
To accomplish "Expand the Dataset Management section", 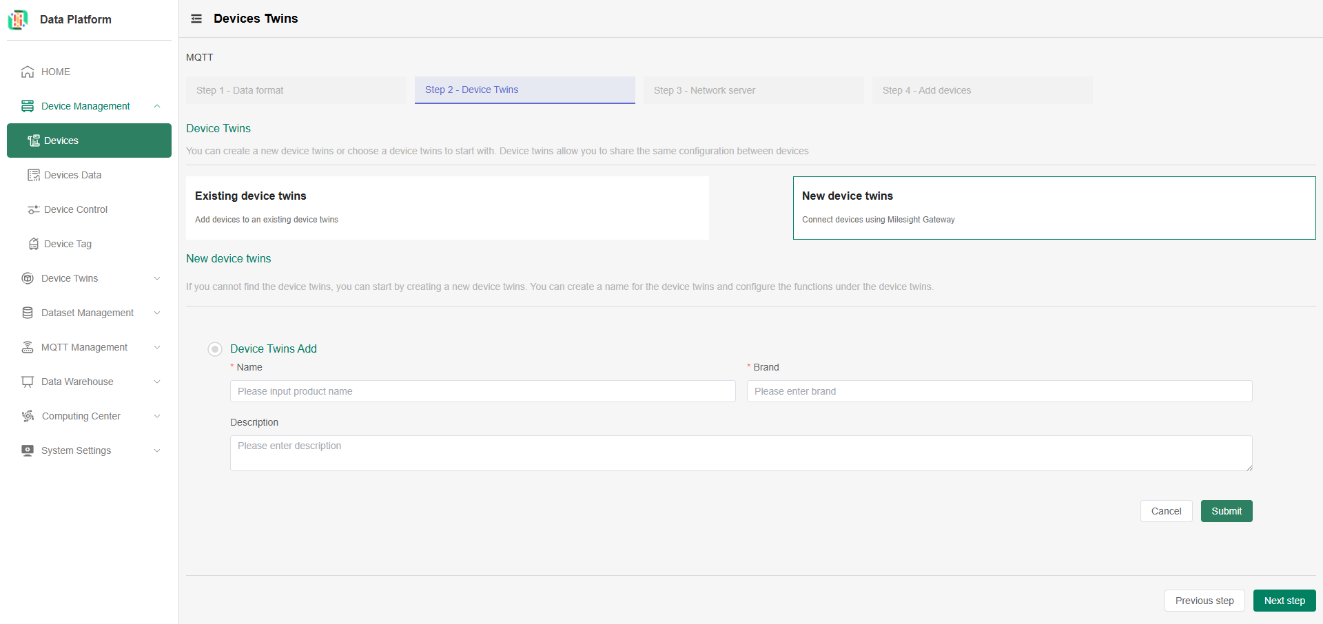I will click(x=158, y=313).
